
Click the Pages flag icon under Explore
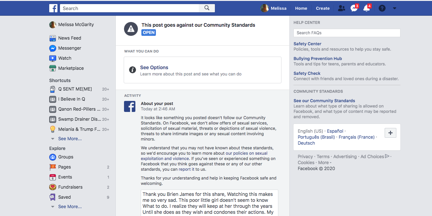(53, 167)
